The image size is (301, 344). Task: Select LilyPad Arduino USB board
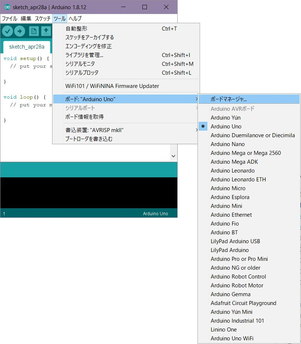click(x=249, y=241)
